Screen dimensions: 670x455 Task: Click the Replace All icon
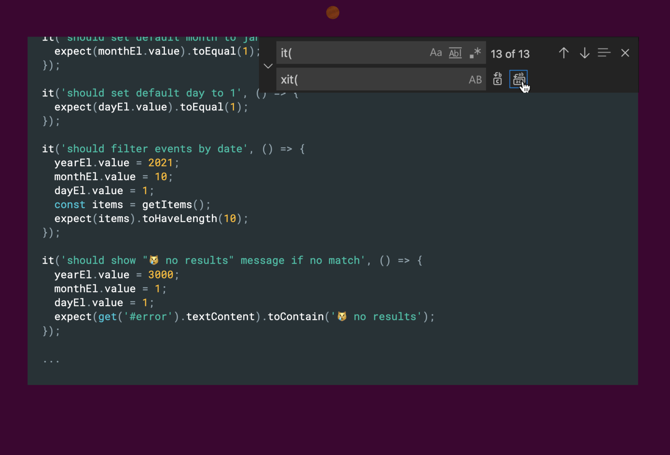pos(518,79)
